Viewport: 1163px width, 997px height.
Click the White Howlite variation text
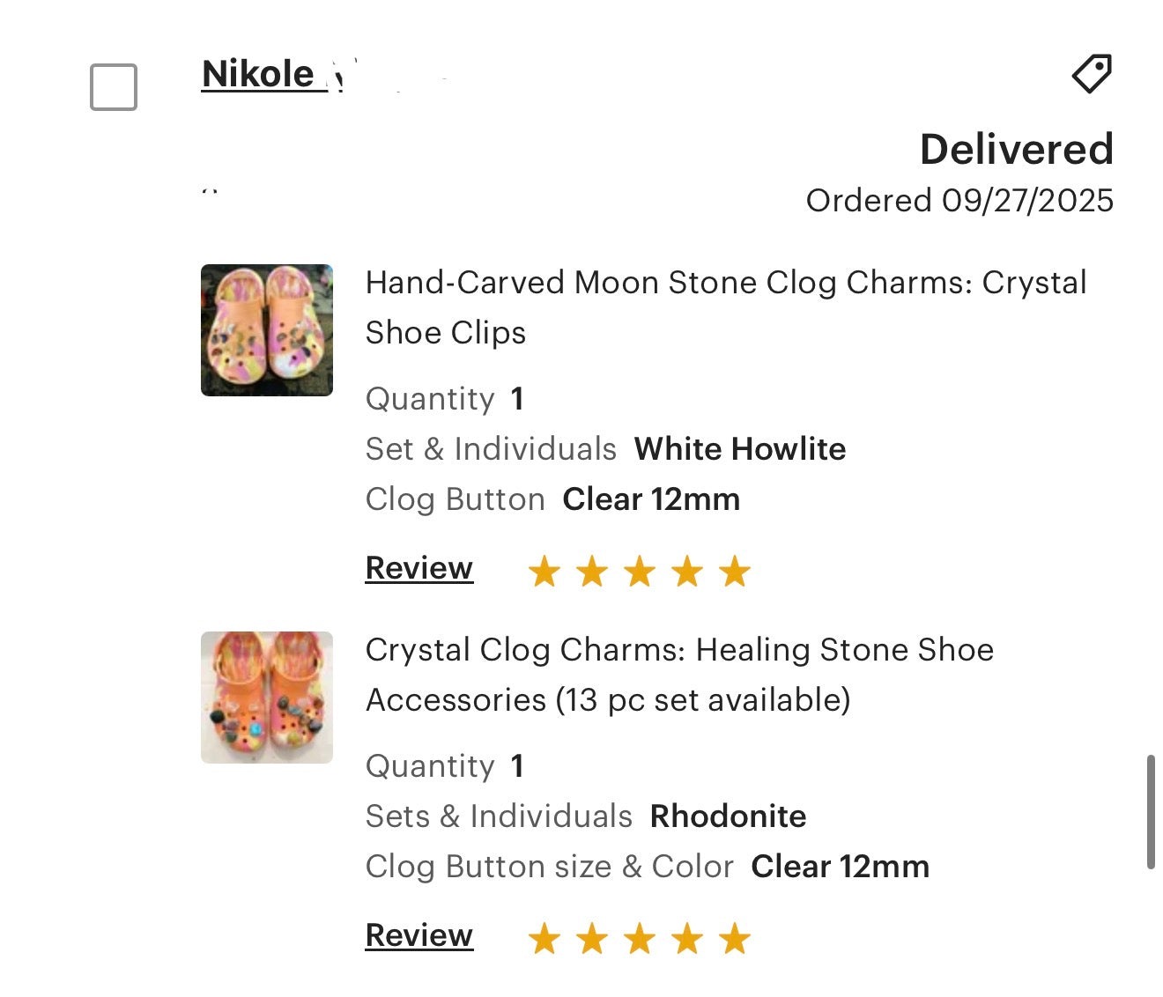740,449
